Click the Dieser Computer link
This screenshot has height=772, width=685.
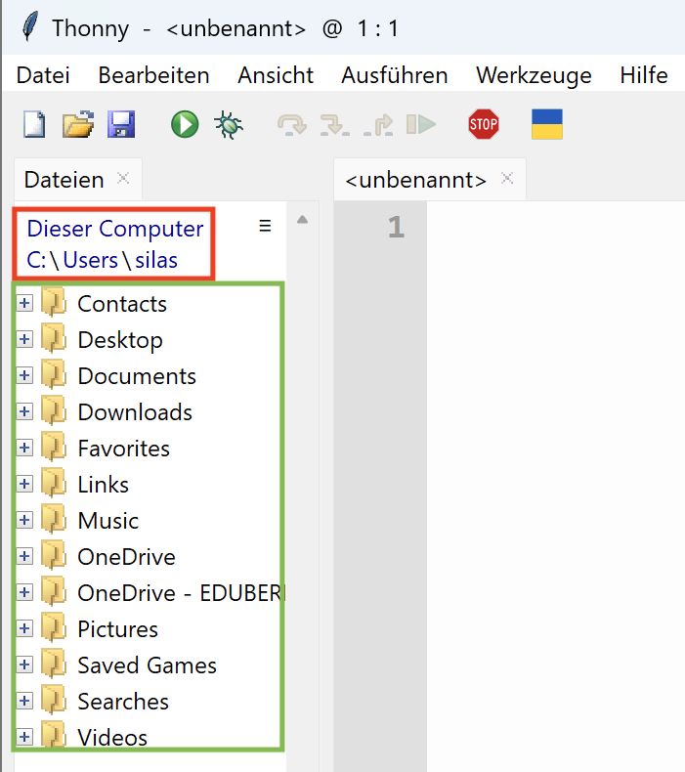(115, 229)
